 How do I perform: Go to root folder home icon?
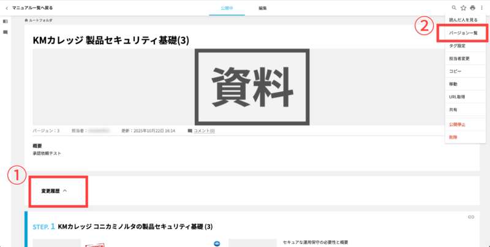[26, 20]
